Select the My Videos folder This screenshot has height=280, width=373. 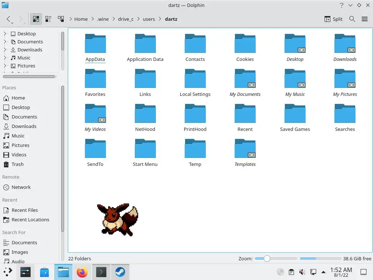[x=95, y=118]
